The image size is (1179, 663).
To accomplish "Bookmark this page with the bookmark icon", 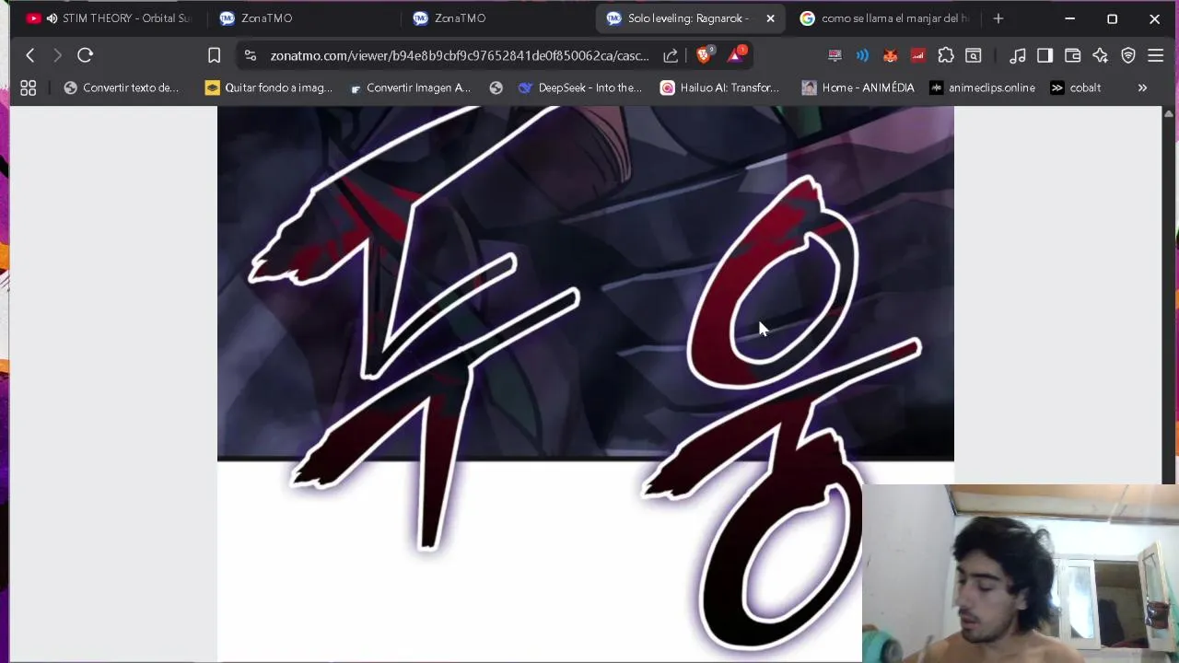I will 214,55.
